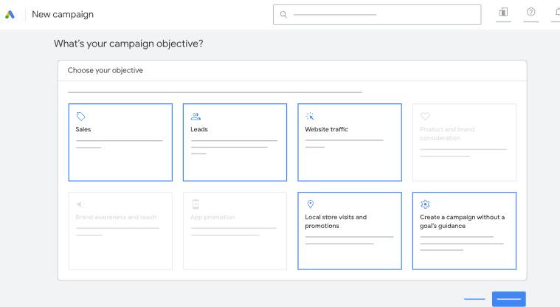Screen dimensions: 560x307
Task: Select the Leads objective card
Action: tap(235, 142)
